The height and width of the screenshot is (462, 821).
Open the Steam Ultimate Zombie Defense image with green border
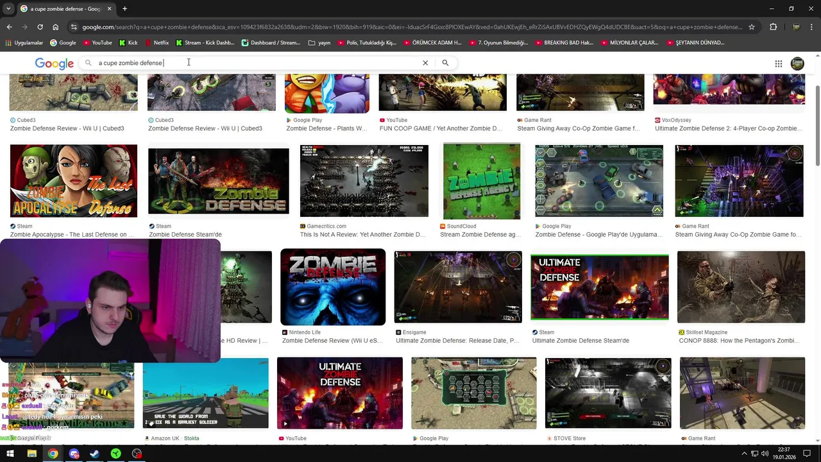[600, 287]
